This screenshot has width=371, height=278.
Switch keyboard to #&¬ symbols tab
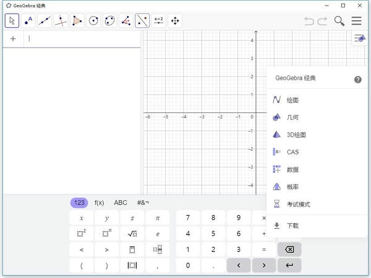[x=143, y=203]
